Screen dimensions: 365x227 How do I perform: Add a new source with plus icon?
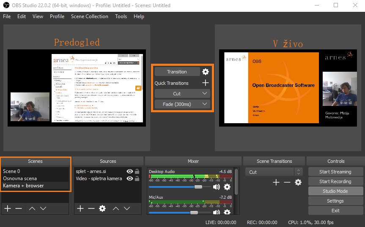click(80, 208)
